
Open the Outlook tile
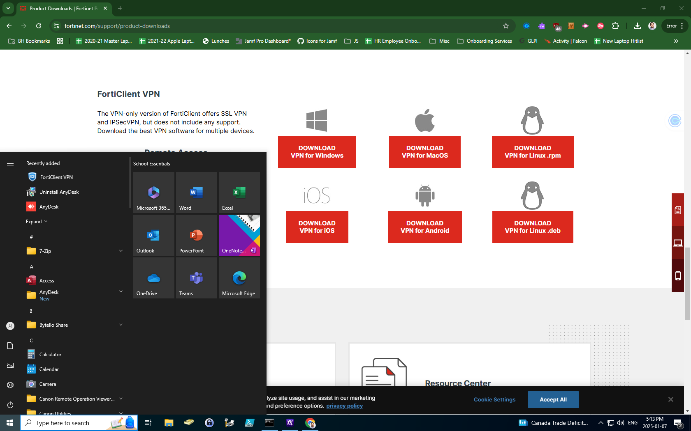click(x=154, y=235)
